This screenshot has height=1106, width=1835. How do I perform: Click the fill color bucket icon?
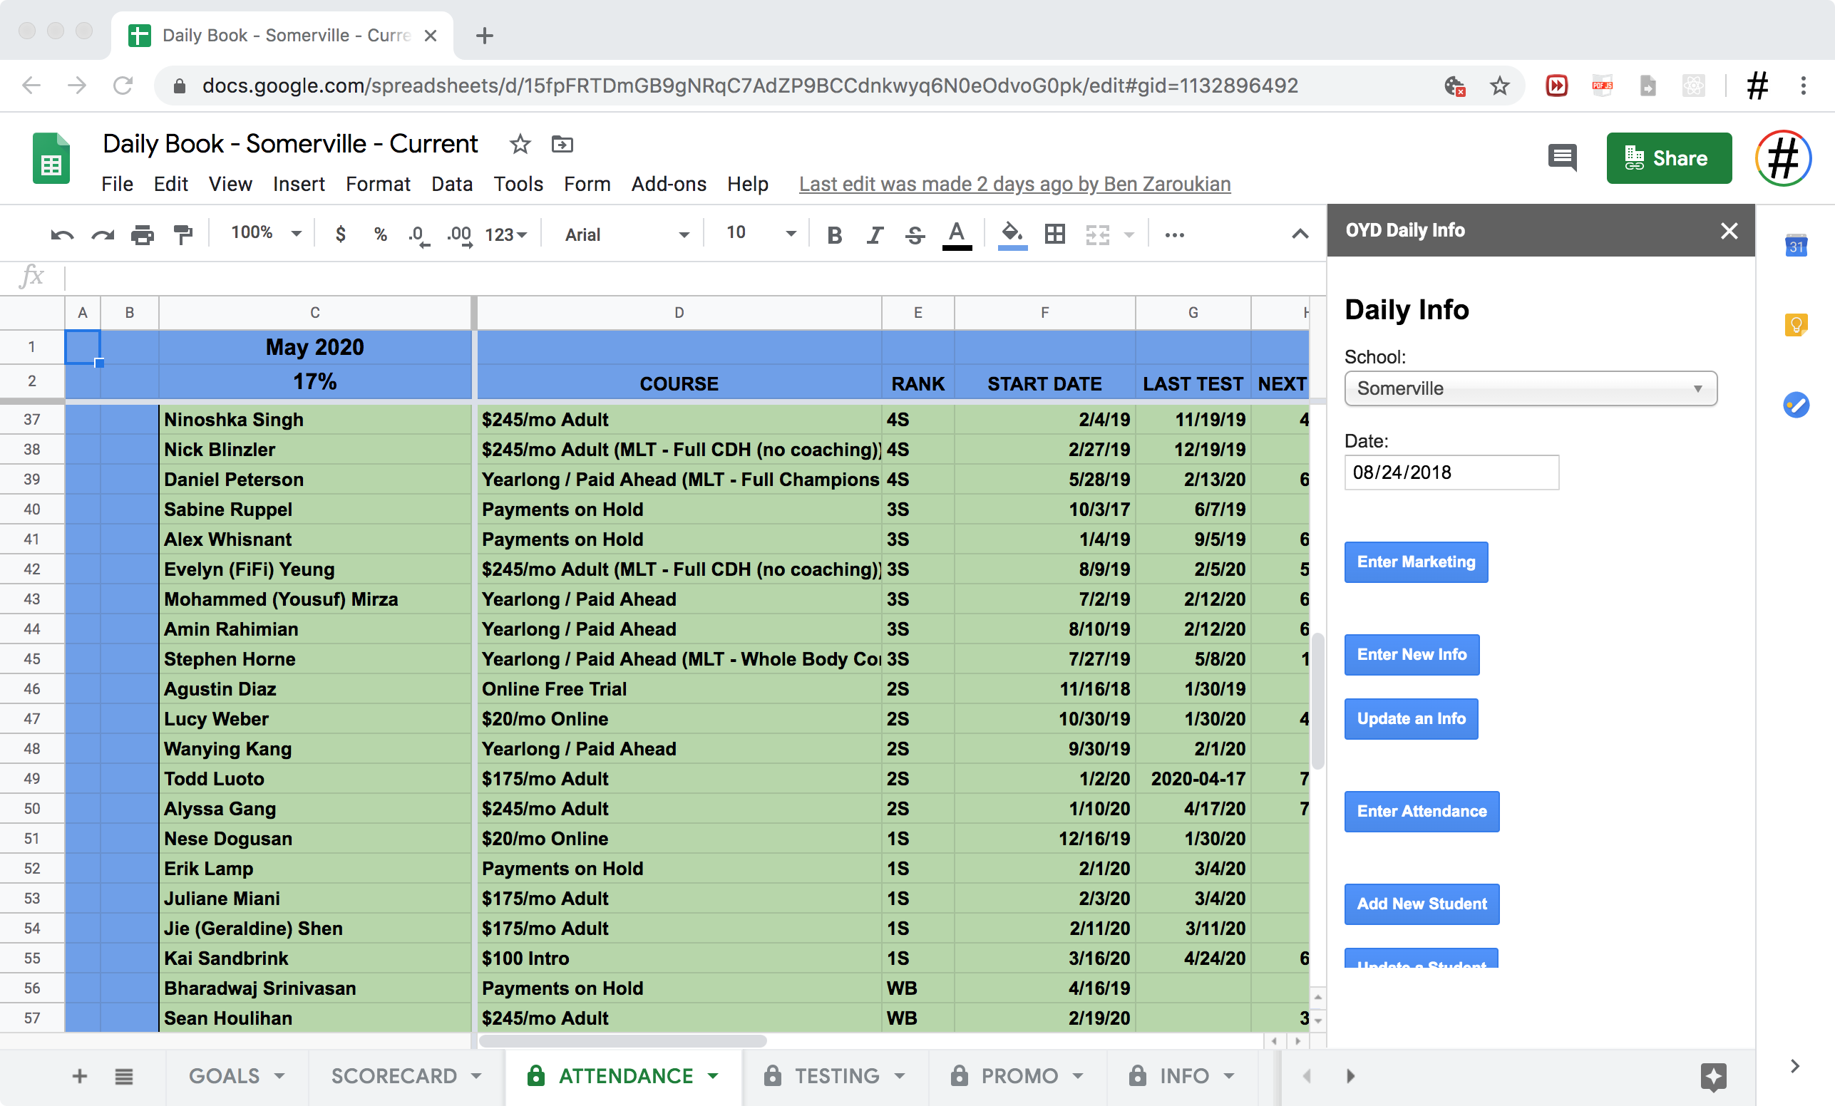(1012, 234)
